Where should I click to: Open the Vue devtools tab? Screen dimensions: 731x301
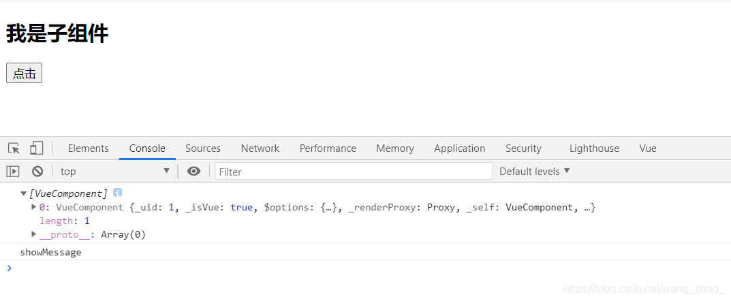click(x=648, y=148)
